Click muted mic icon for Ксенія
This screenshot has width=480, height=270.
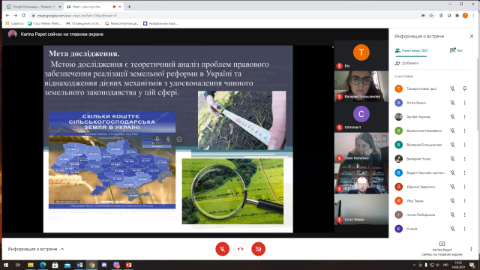[452, 229]
